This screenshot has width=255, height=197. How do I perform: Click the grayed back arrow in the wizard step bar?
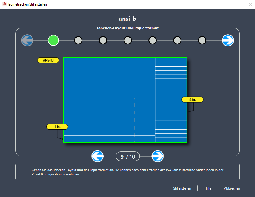[x=27, y=40]
